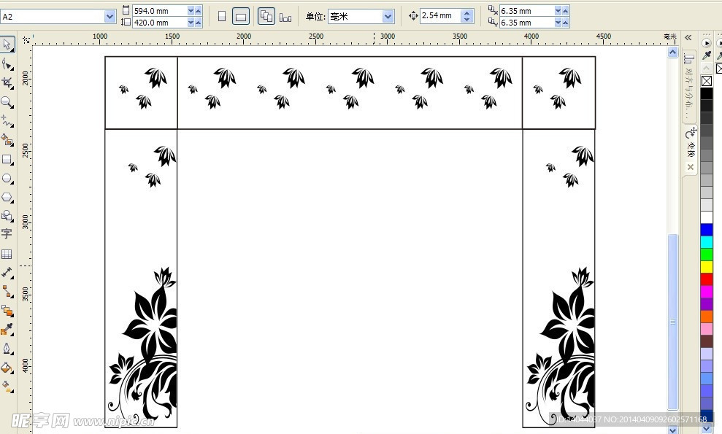Choose the Zoom magnifier tool
This screenshot has height=434, width=722.
[x=7, y=102]
